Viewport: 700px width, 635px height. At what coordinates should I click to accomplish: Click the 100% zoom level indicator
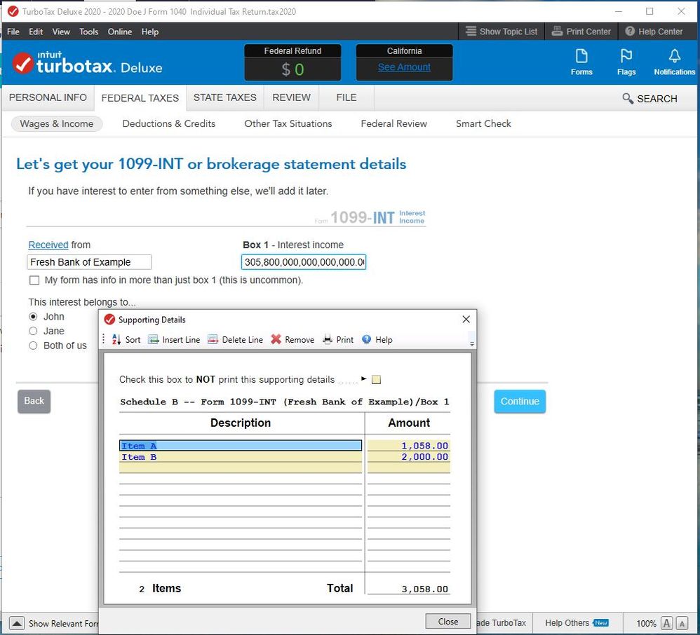tap(646, 623)
